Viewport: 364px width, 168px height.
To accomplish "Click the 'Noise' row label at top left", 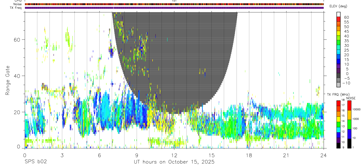I will click(x=17, y=4).
